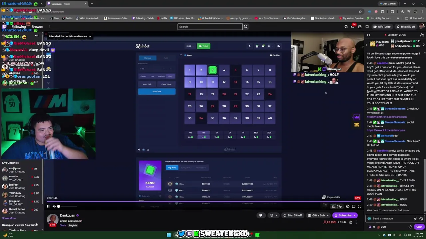Adjust the player volume slider
The width and height of the screenshot is (426, 239).
[67, 206]
